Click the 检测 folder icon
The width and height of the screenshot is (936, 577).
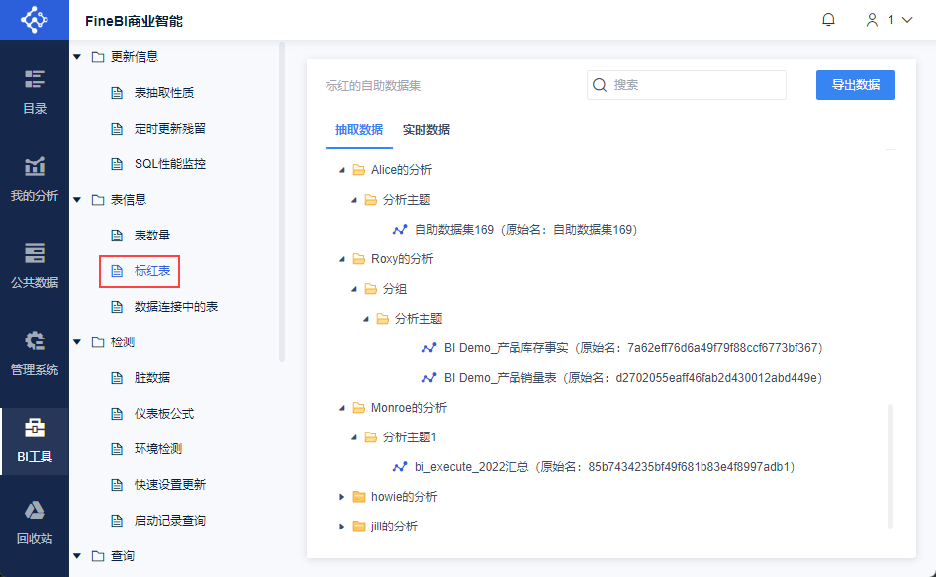click(98, 342)
